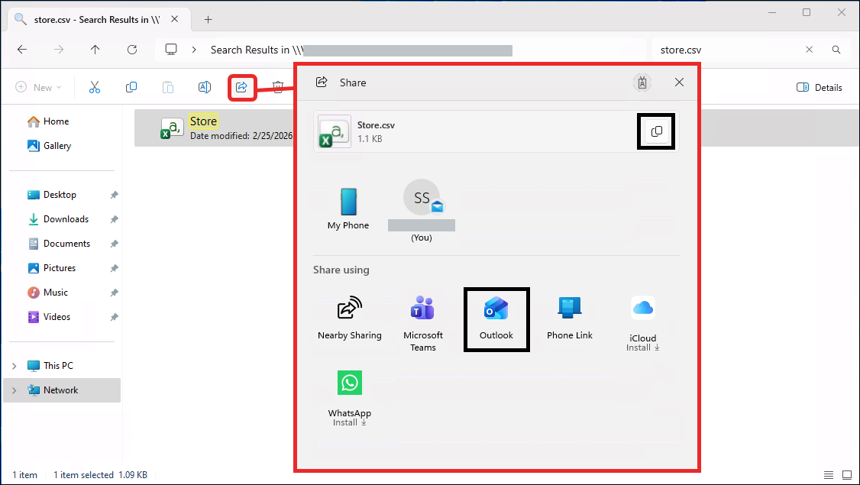Clear the store.csv search text
860x485 pixels.
point(809,50)
